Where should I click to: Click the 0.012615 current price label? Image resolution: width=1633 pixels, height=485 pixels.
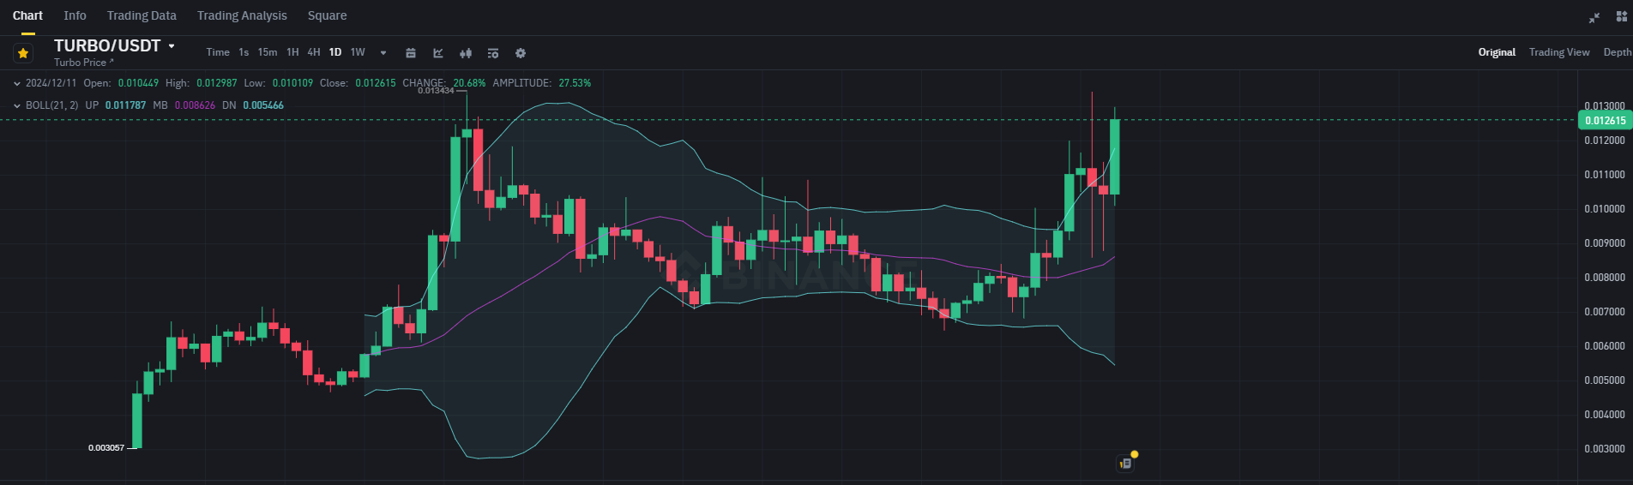pos(1605,121)
